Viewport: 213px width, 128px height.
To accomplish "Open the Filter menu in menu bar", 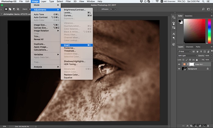I will [68, 1].
